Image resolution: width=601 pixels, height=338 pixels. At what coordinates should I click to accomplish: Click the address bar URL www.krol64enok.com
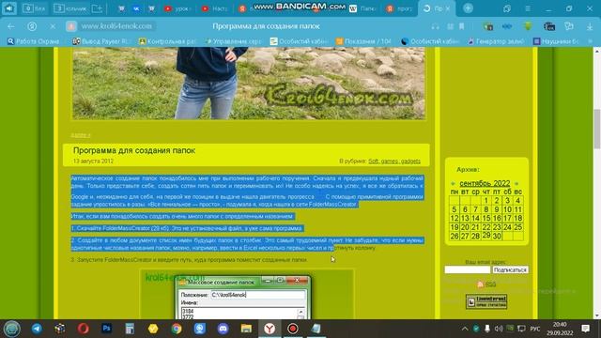(x=116, y=26)
